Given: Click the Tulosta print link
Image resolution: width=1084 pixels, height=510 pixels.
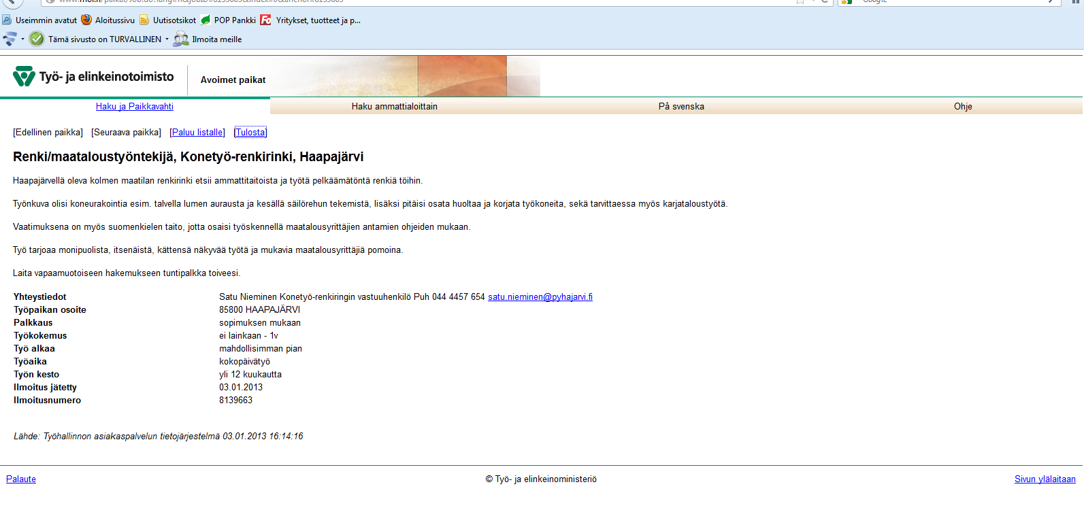Looking at the screenshot, I should click(250, 133).
